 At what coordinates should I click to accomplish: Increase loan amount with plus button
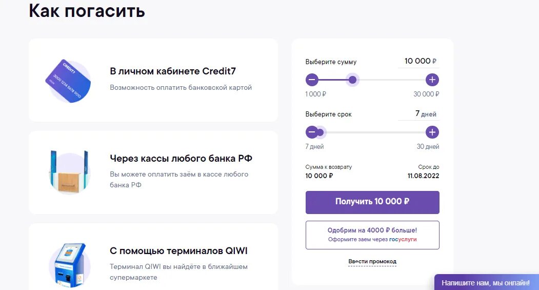pyautogui.click(x=432, y=80)
